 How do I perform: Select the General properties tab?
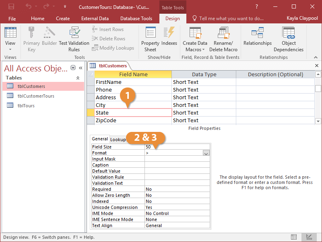tap(100, 139)
